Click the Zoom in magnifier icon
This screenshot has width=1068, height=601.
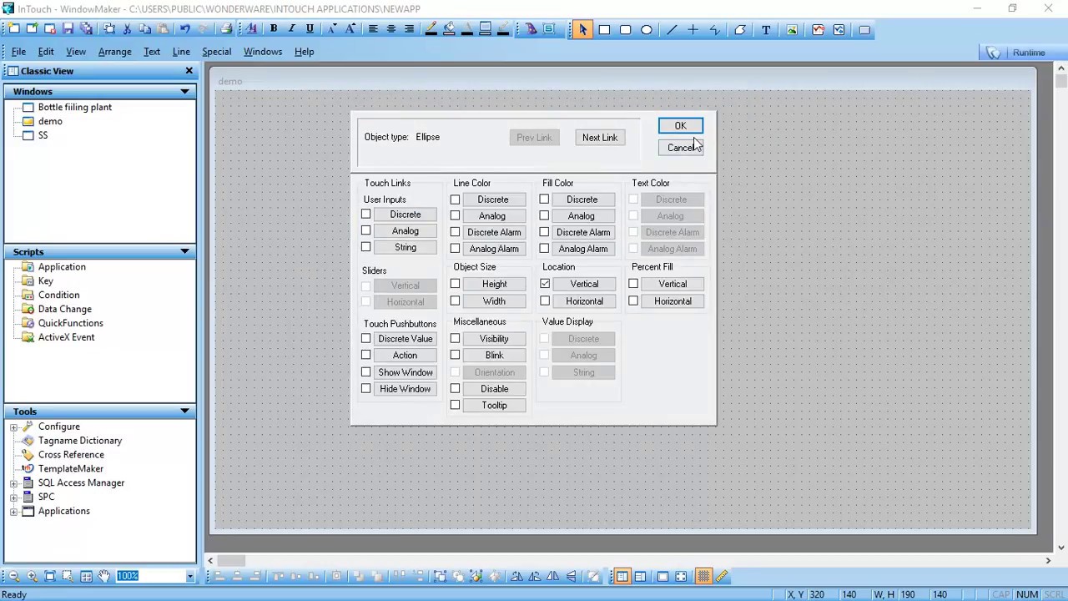point(32,576)
